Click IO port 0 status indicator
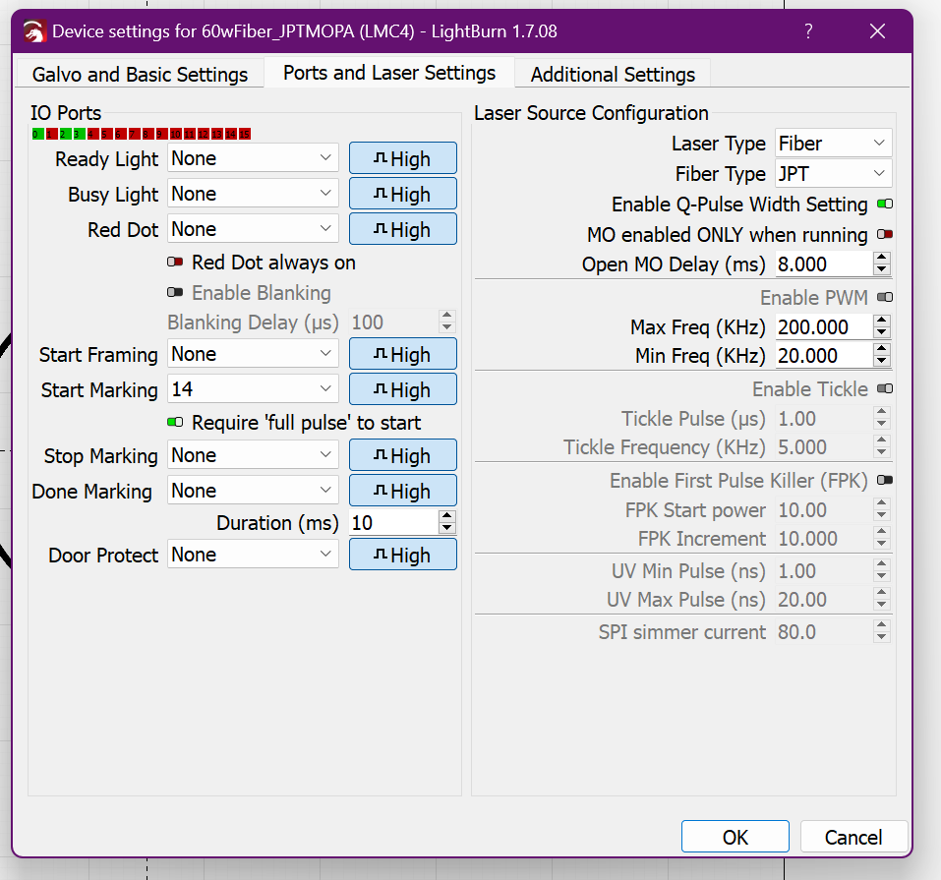This screenshot has height=880, width=941. [x=37, y=134]
